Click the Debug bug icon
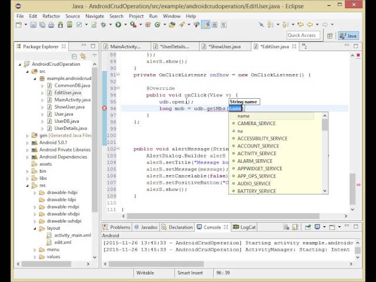 click(103, 25)
